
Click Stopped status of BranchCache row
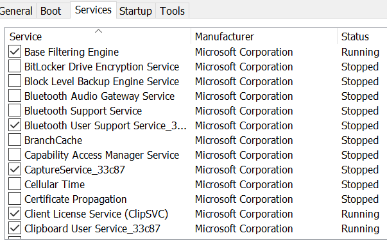[x=360, y=141]
